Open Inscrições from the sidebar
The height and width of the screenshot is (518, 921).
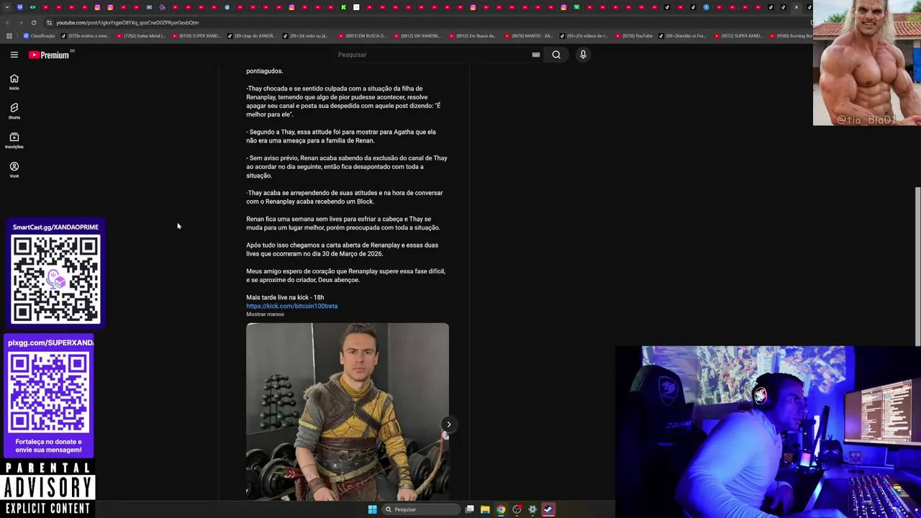(x=14, y=140)
